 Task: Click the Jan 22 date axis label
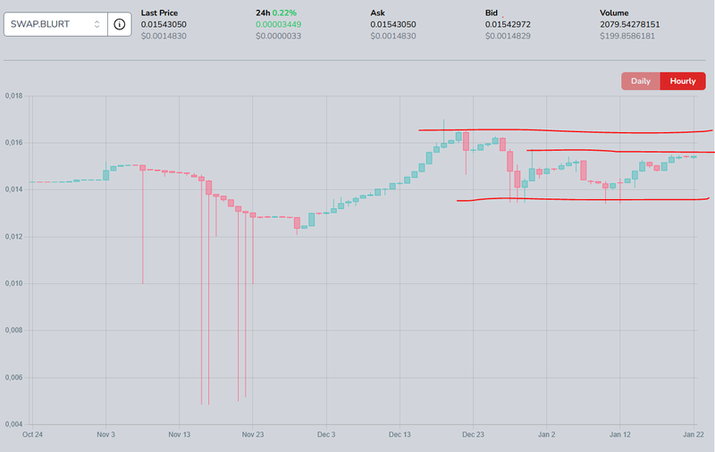pyautogui.click(x=695, y=434)
